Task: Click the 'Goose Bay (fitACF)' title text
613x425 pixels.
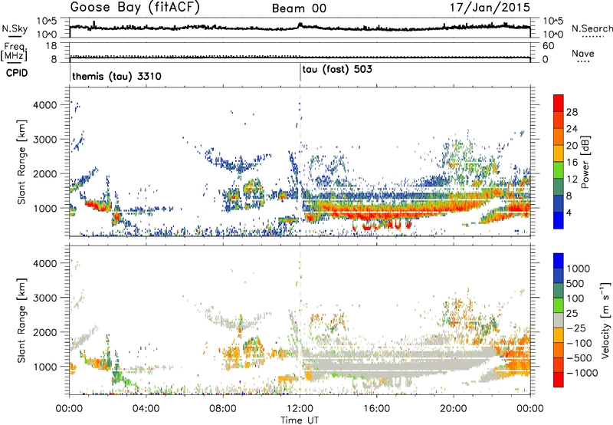Action: (x=135, y=8)
